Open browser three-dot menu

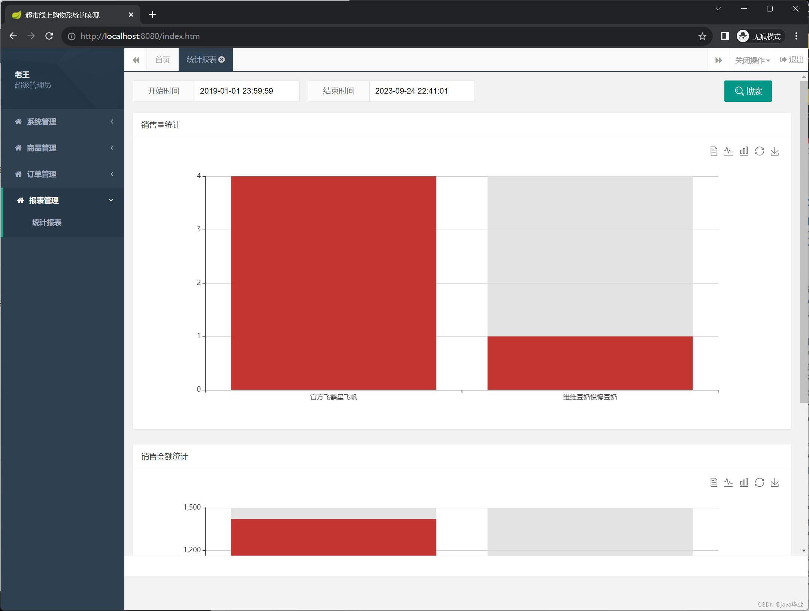coord(796,36)
